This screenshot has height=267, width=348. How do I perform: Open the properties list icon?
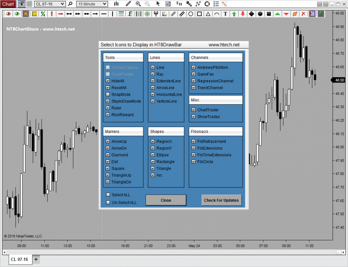(216, 4)
